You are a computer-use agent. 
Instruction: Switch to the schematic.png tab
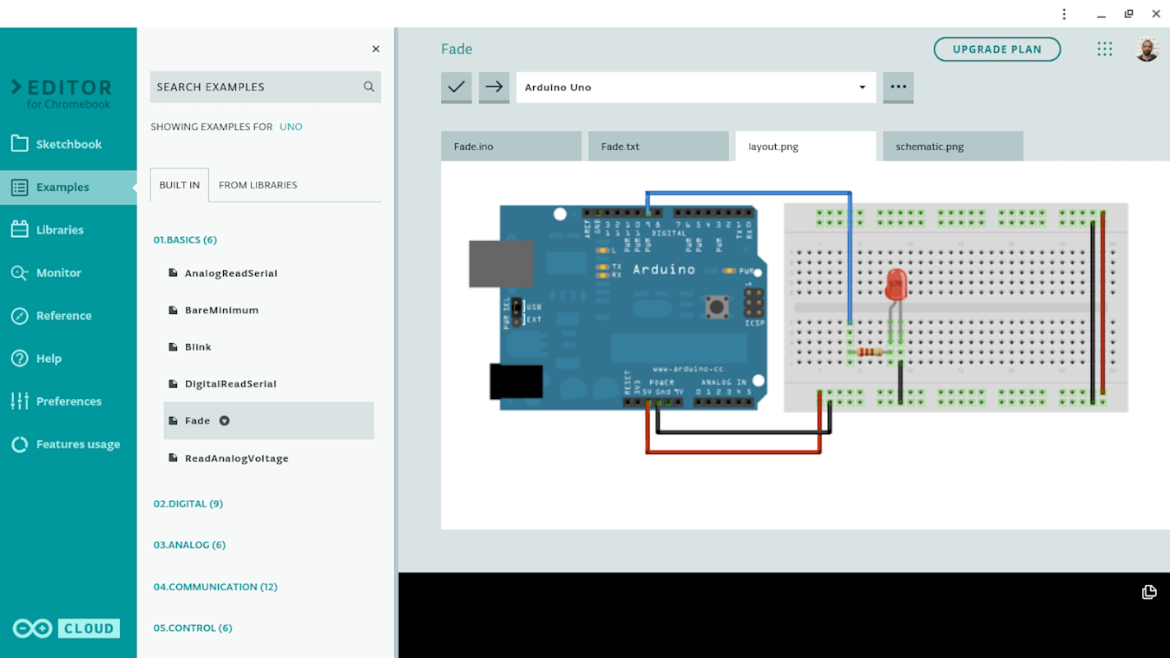pyautogui.click(x=953, y=146)
